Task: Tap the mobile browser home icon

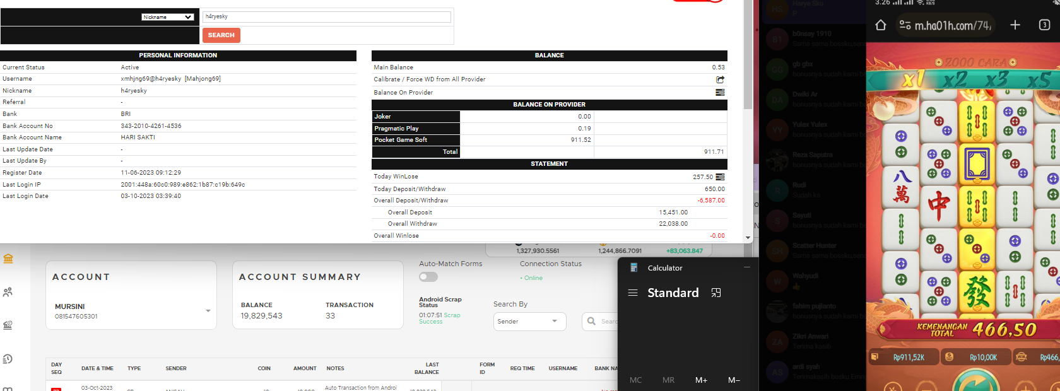Action: pos(881,25)
